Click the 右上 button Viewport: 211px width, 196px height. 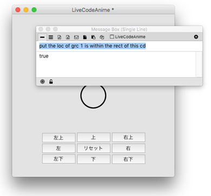tap(129, 138)
